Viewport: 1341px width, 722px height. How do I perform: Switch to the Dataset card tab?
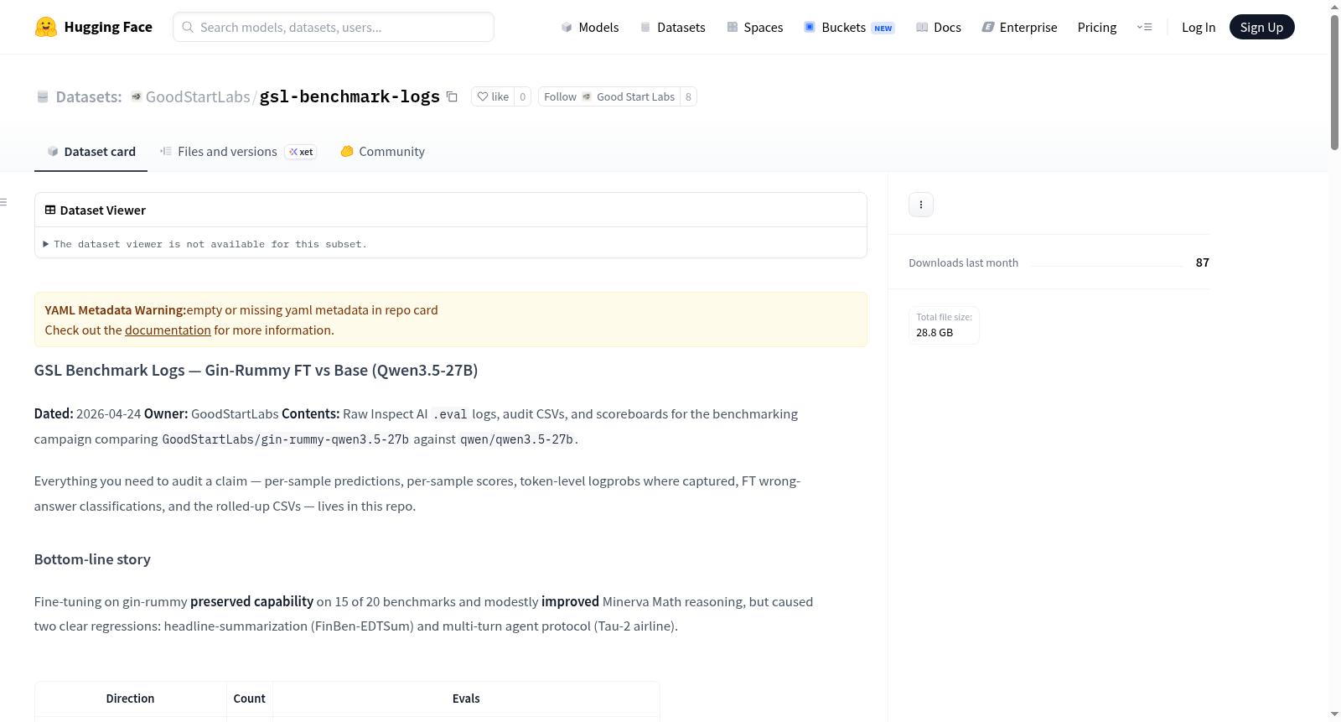point(91,152)
